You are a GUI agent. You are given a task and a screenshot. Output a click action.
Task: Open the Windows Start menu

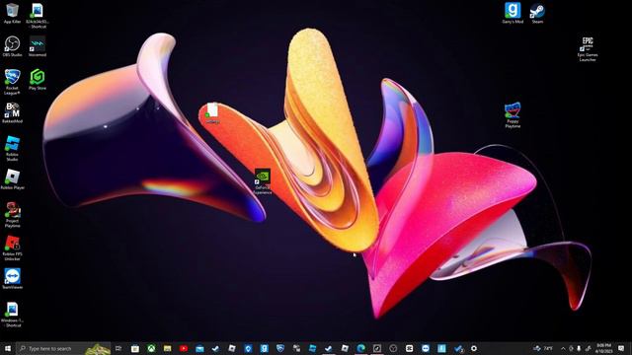point(8,348)
